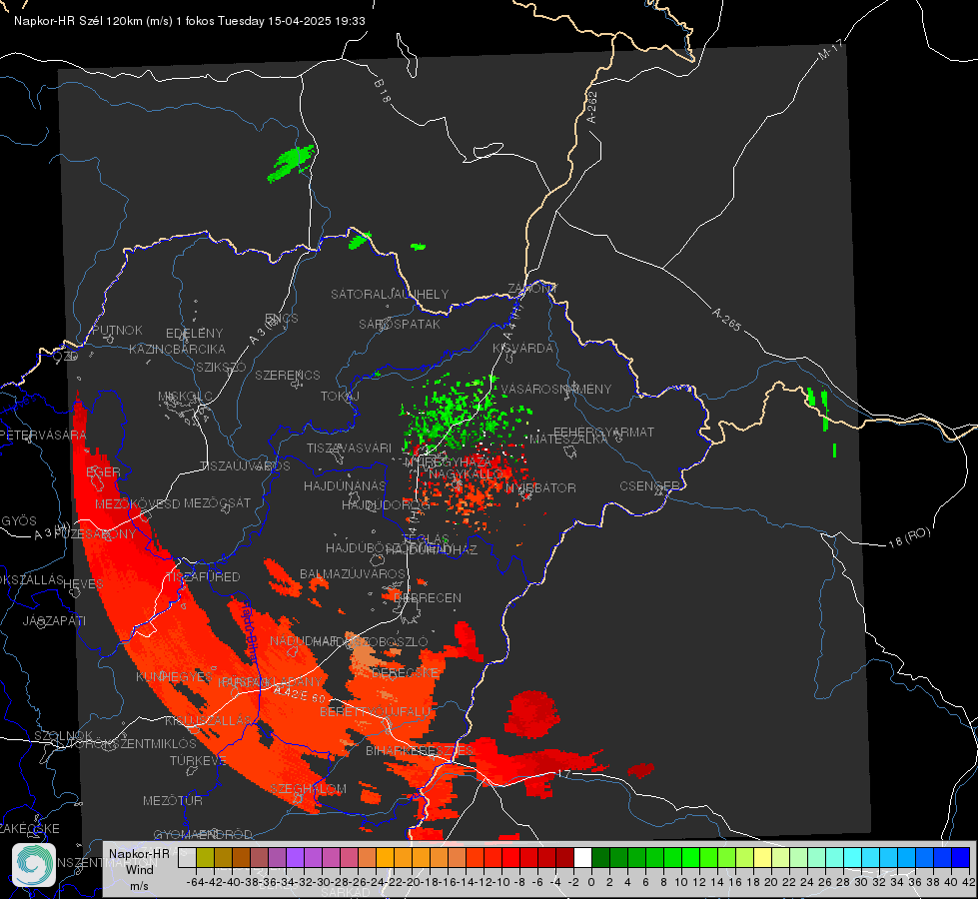Click the A-262 road label
978x899 pixels.
(592, 107)
